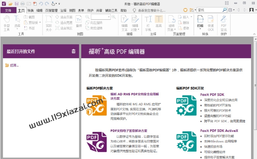Viewport: 257px width, 159px height.
Task: Open the Page Management (页面管理) tab
Action: pyautogui.click(x=51, y=10)
